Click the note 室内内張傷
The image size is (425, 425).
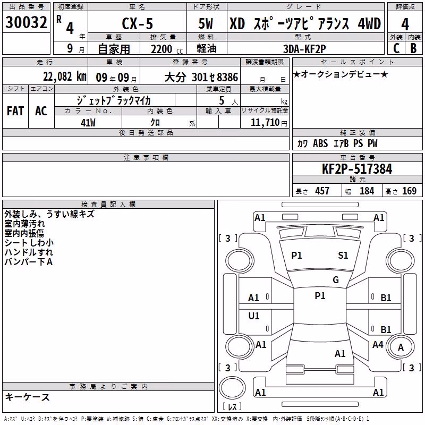click(x=24, y=233)
